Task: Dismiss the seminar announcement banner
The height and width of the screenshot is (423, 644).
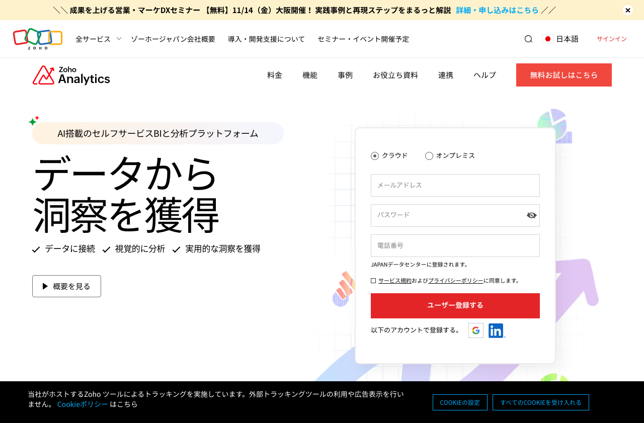Action: point(627,10)
